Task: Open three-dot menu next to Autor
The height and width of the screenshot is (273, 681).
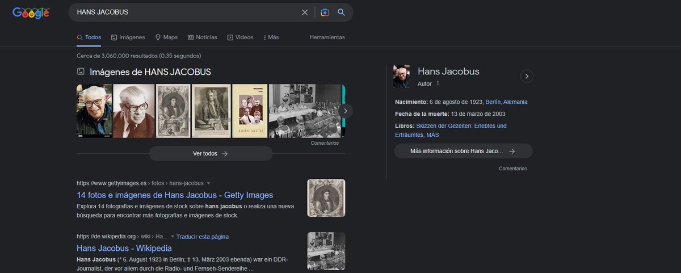Action: click(438, 83)
